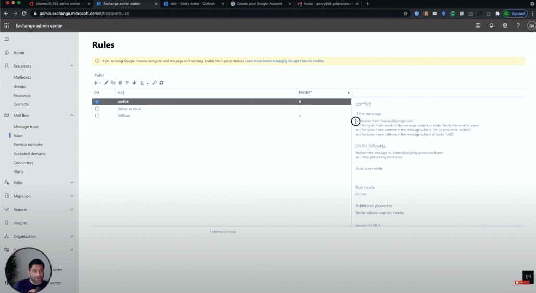Open a new browser tab
This screenshot has height=293, width=536.
tap(368, 4)
